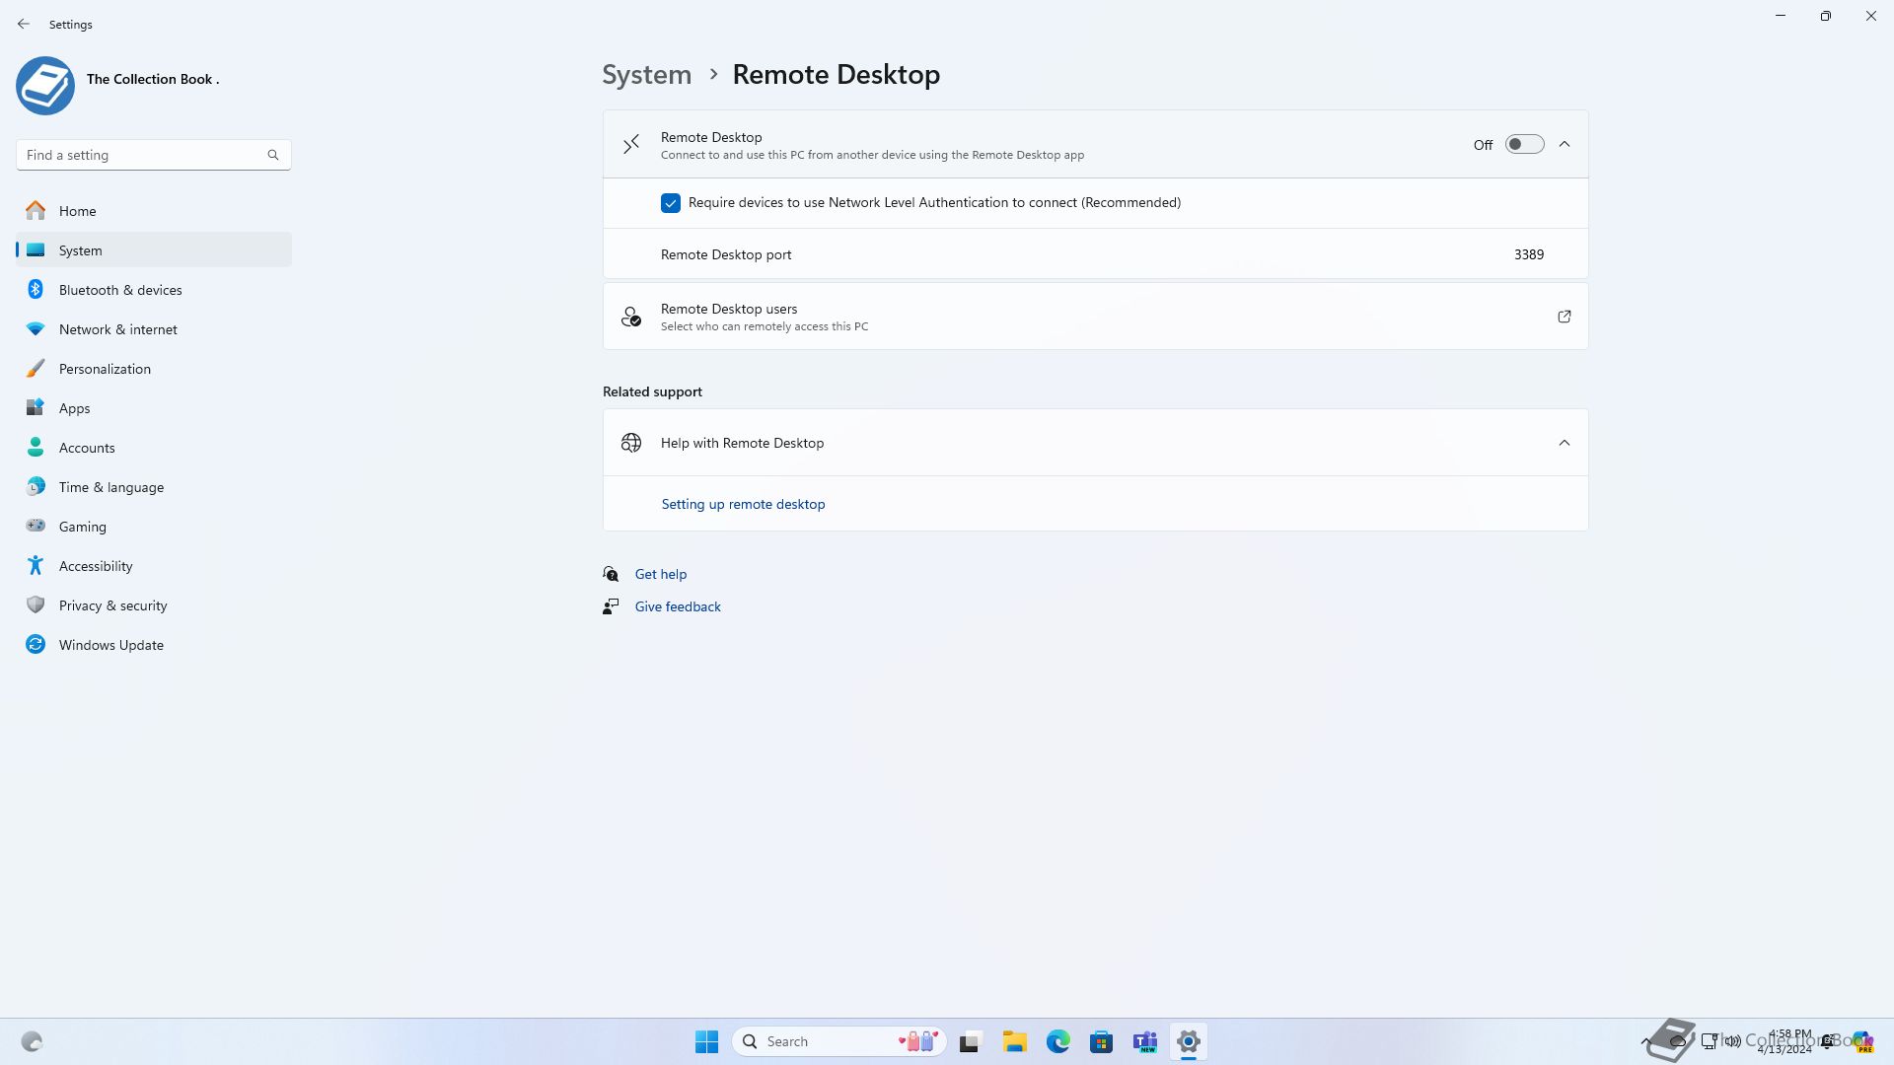Click the Windows Update arrows icon
The width and height of the screenshot is (1894, 1065).
[x=36, y=644]
